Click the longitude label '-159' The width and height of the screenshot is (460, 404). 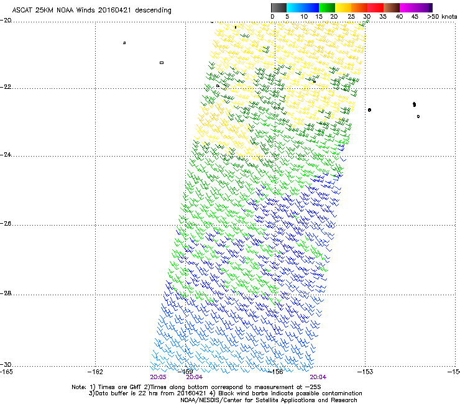click(x=185, y=372)
